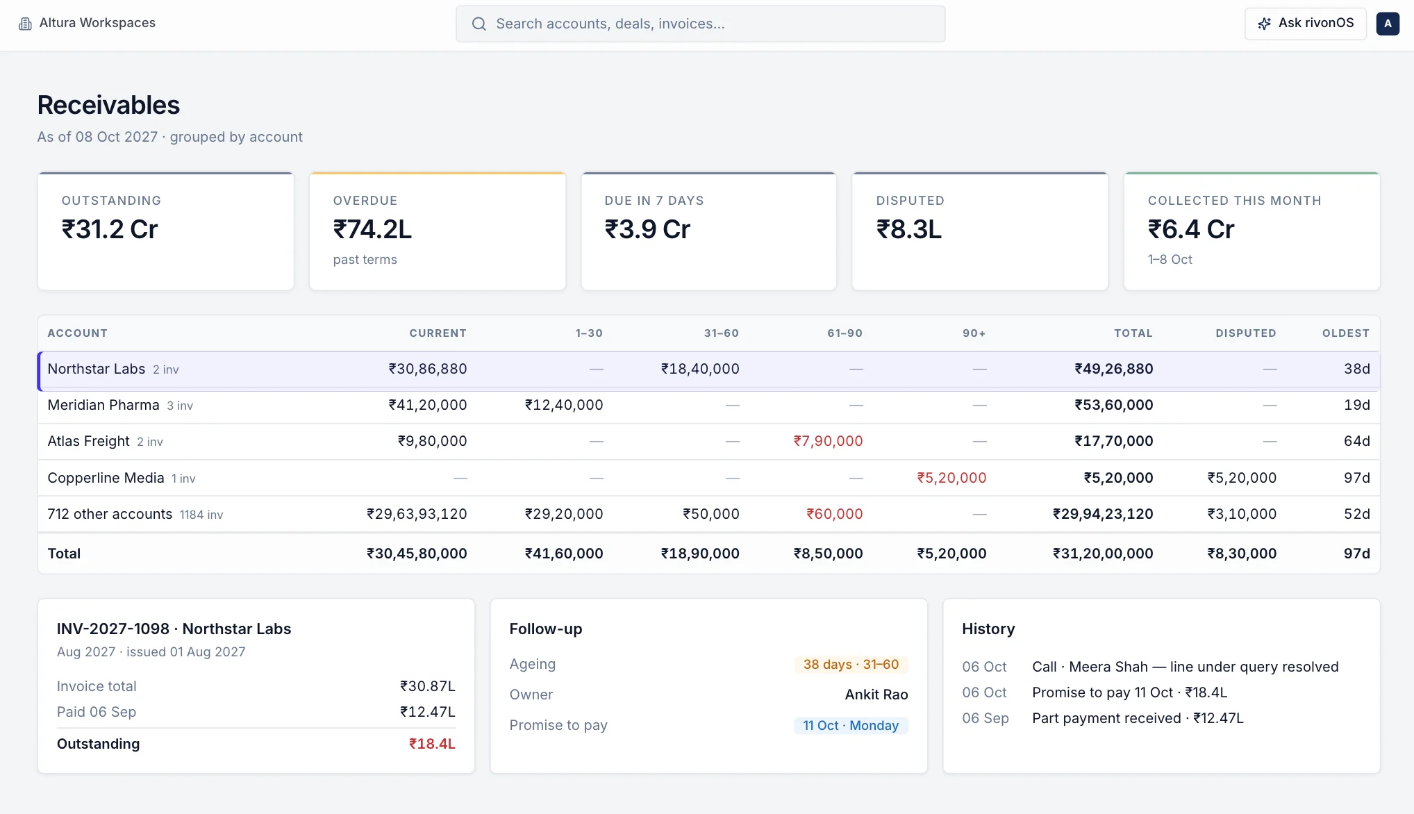Click the sparkle icon in Ask rivonOS
Image resolution: width=1414 pixels, height=814 pixels.
(x=1265, y=24)
